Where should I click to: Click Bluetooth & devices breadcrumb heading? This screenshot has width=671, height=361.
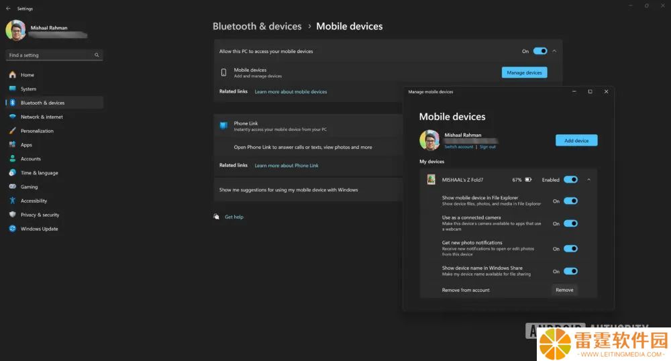257,26
